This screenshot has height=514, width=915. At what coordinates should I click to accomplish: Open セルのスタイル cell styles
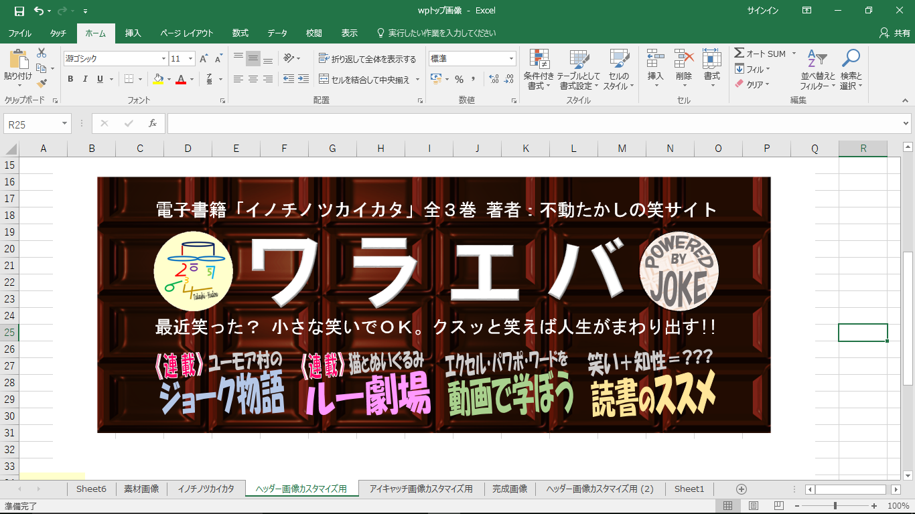click(618, 69)
